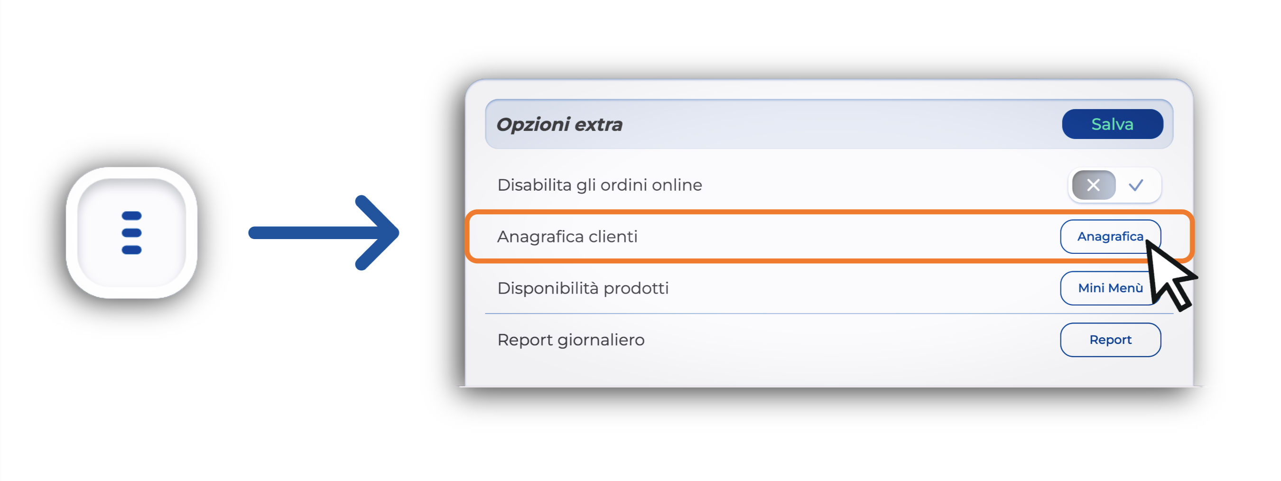
Task: Click the separator line above Report giornaliero
Action: coord(796,314)
